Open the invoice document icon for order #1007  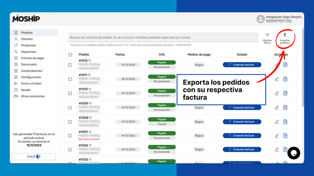point(285,135)
